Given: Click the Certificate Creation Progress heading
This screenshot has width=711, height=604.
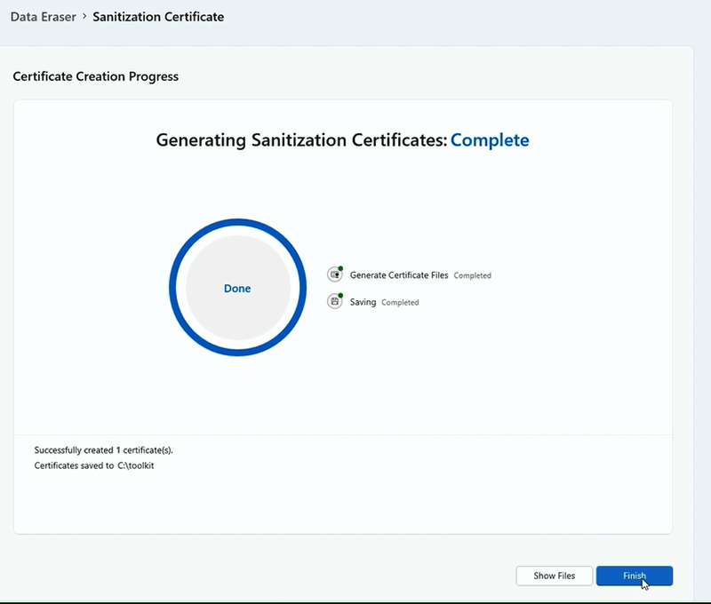Looking at the screenshot, I should 93,76.
